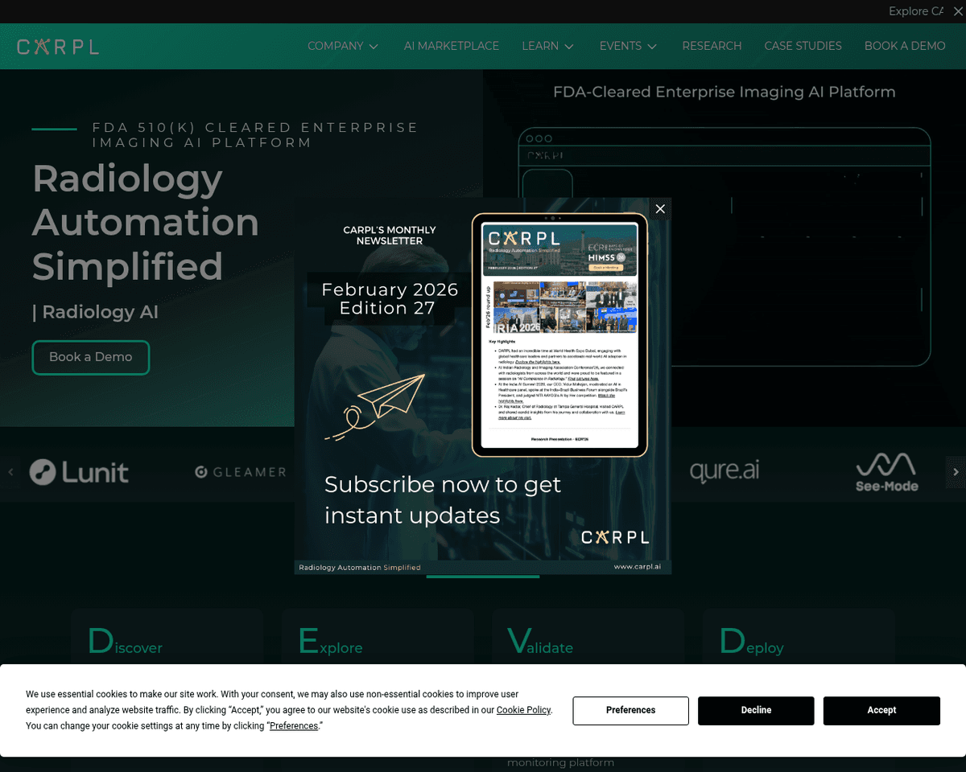
Task: Expand the Company dropdown menu
Action: click(x=343, y=46)
